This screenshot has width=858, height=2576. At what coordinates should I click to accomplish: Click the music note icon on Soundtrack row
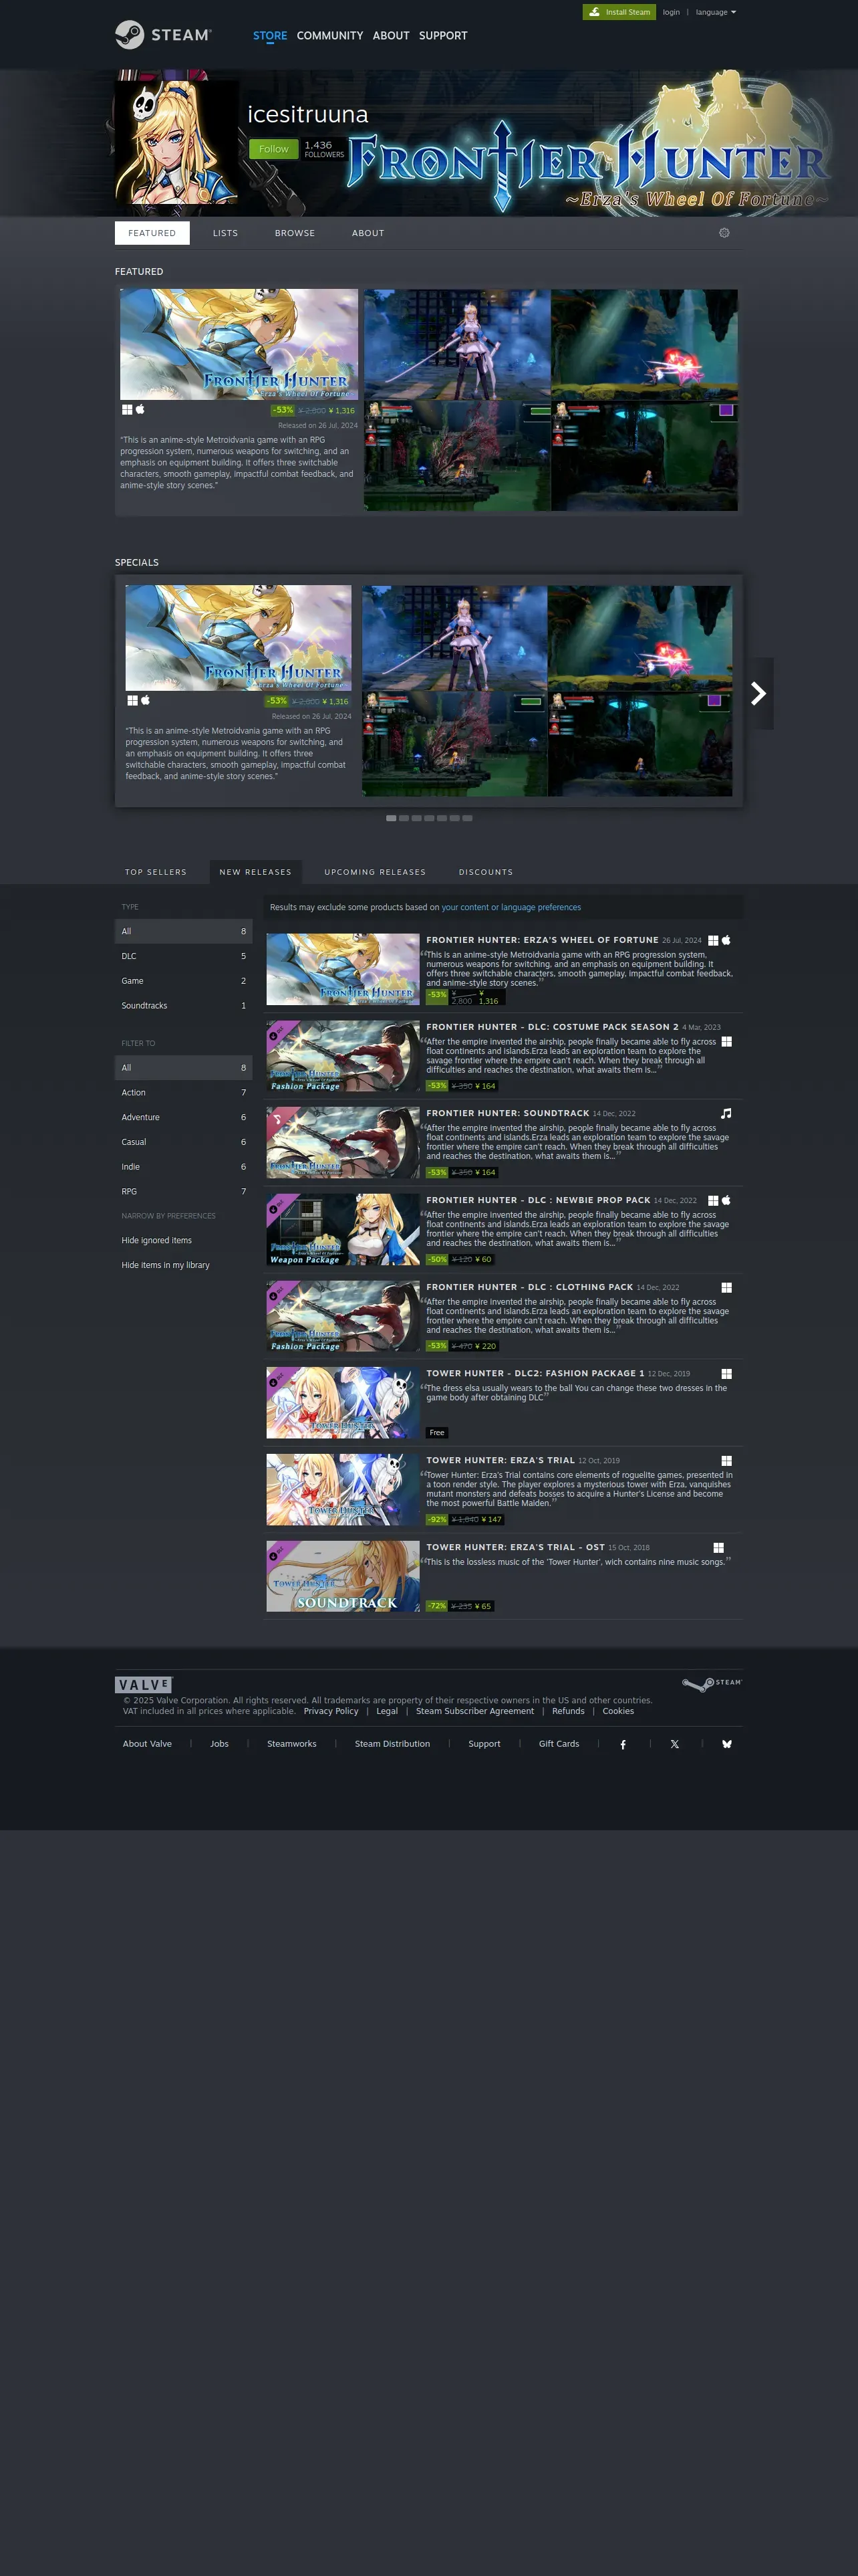[726, 1113]
